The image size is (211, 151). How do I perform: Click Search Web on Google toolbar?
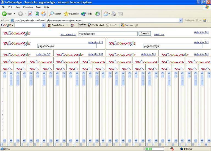(x=56, y=25)
